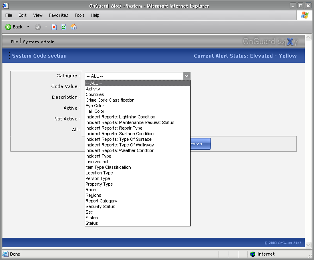
Task: Choose Incident Reports: Weather Condition option
Action: [120, 150]
